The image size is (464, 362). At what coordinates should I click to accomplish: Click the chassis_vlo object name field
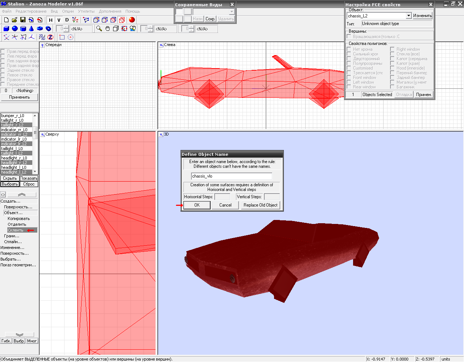(x=231, y=176)
